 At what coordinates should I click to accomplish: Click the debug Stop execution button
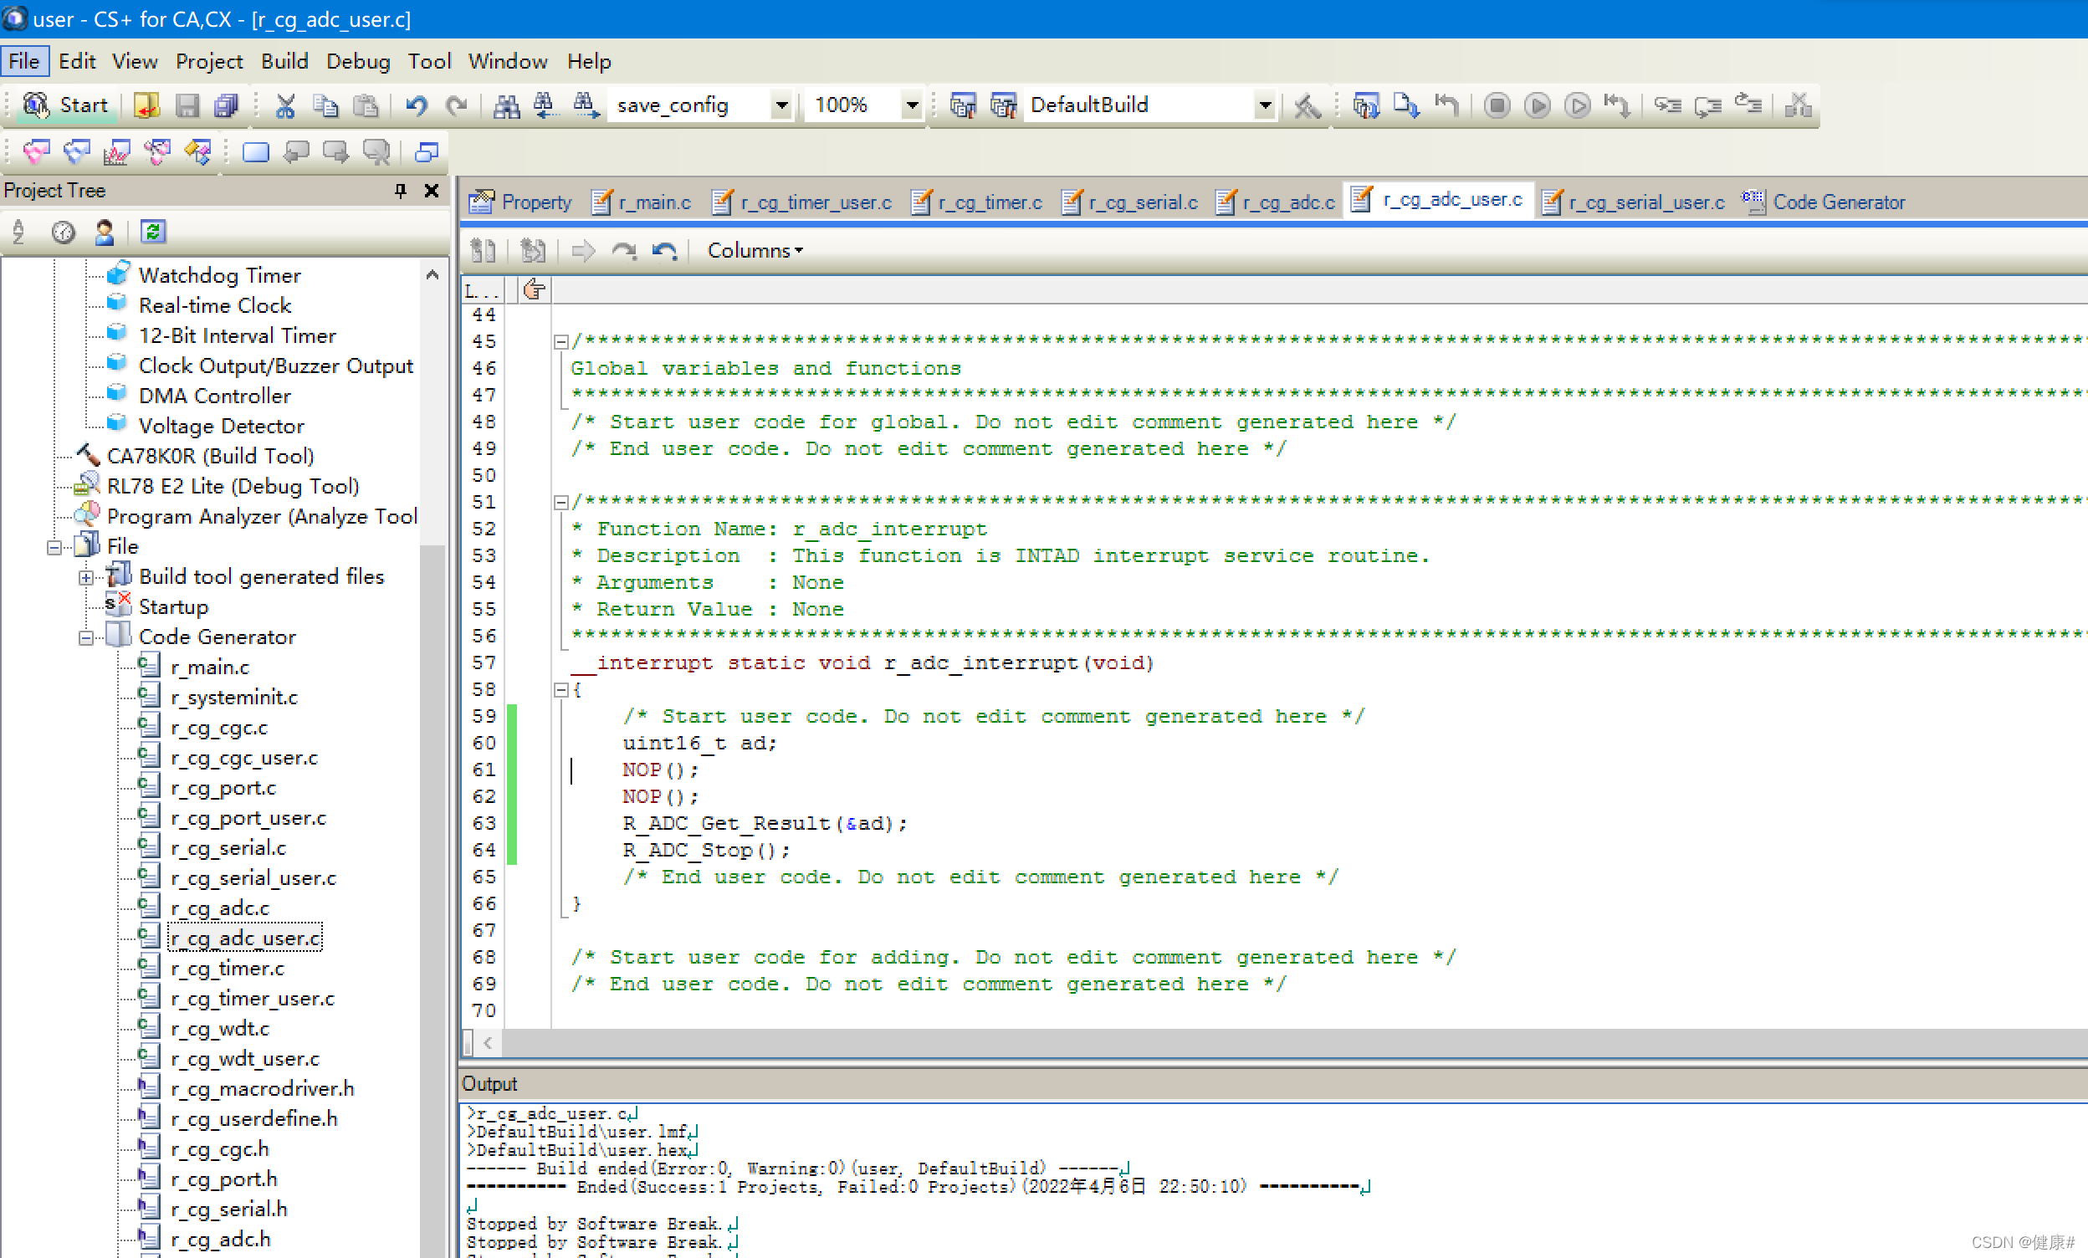point(1497,105)
